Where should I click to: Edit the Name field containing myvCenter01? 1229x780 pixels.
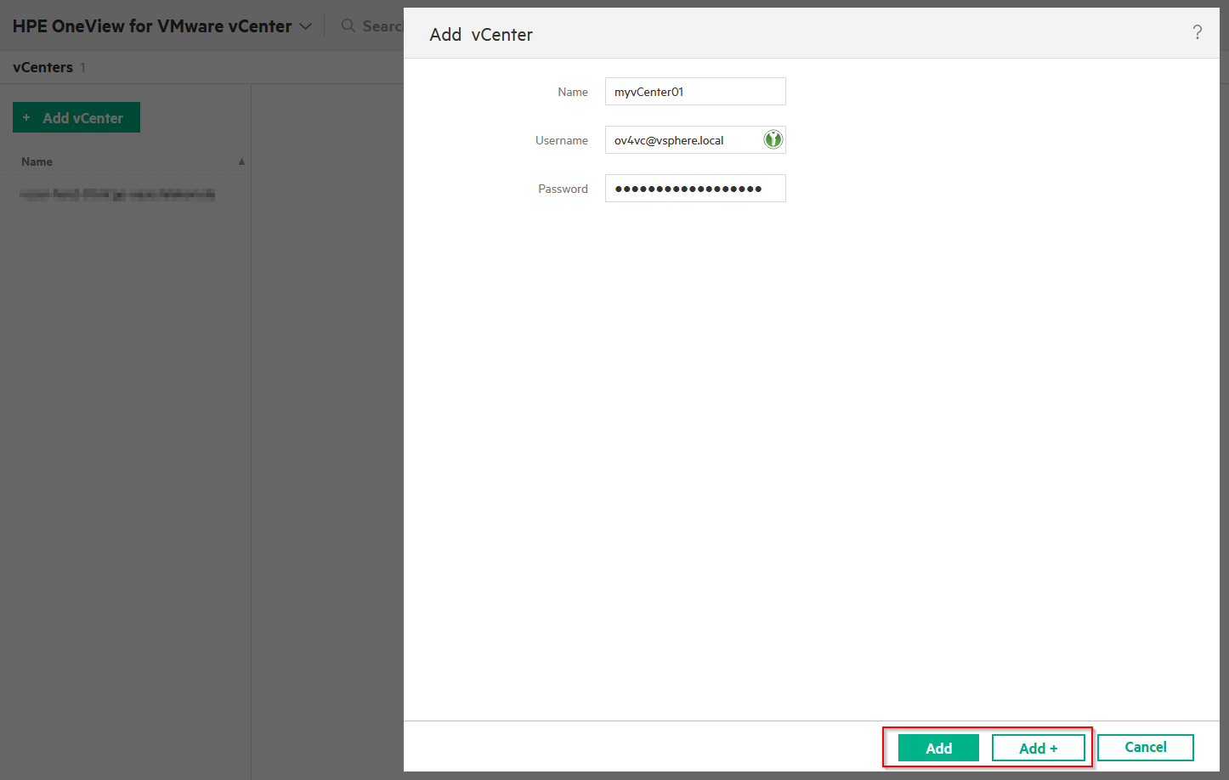click(x=695, y=91)
